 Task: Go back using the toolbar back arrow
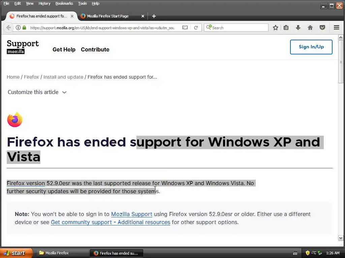pyautogui.click(x=8, y=28)
